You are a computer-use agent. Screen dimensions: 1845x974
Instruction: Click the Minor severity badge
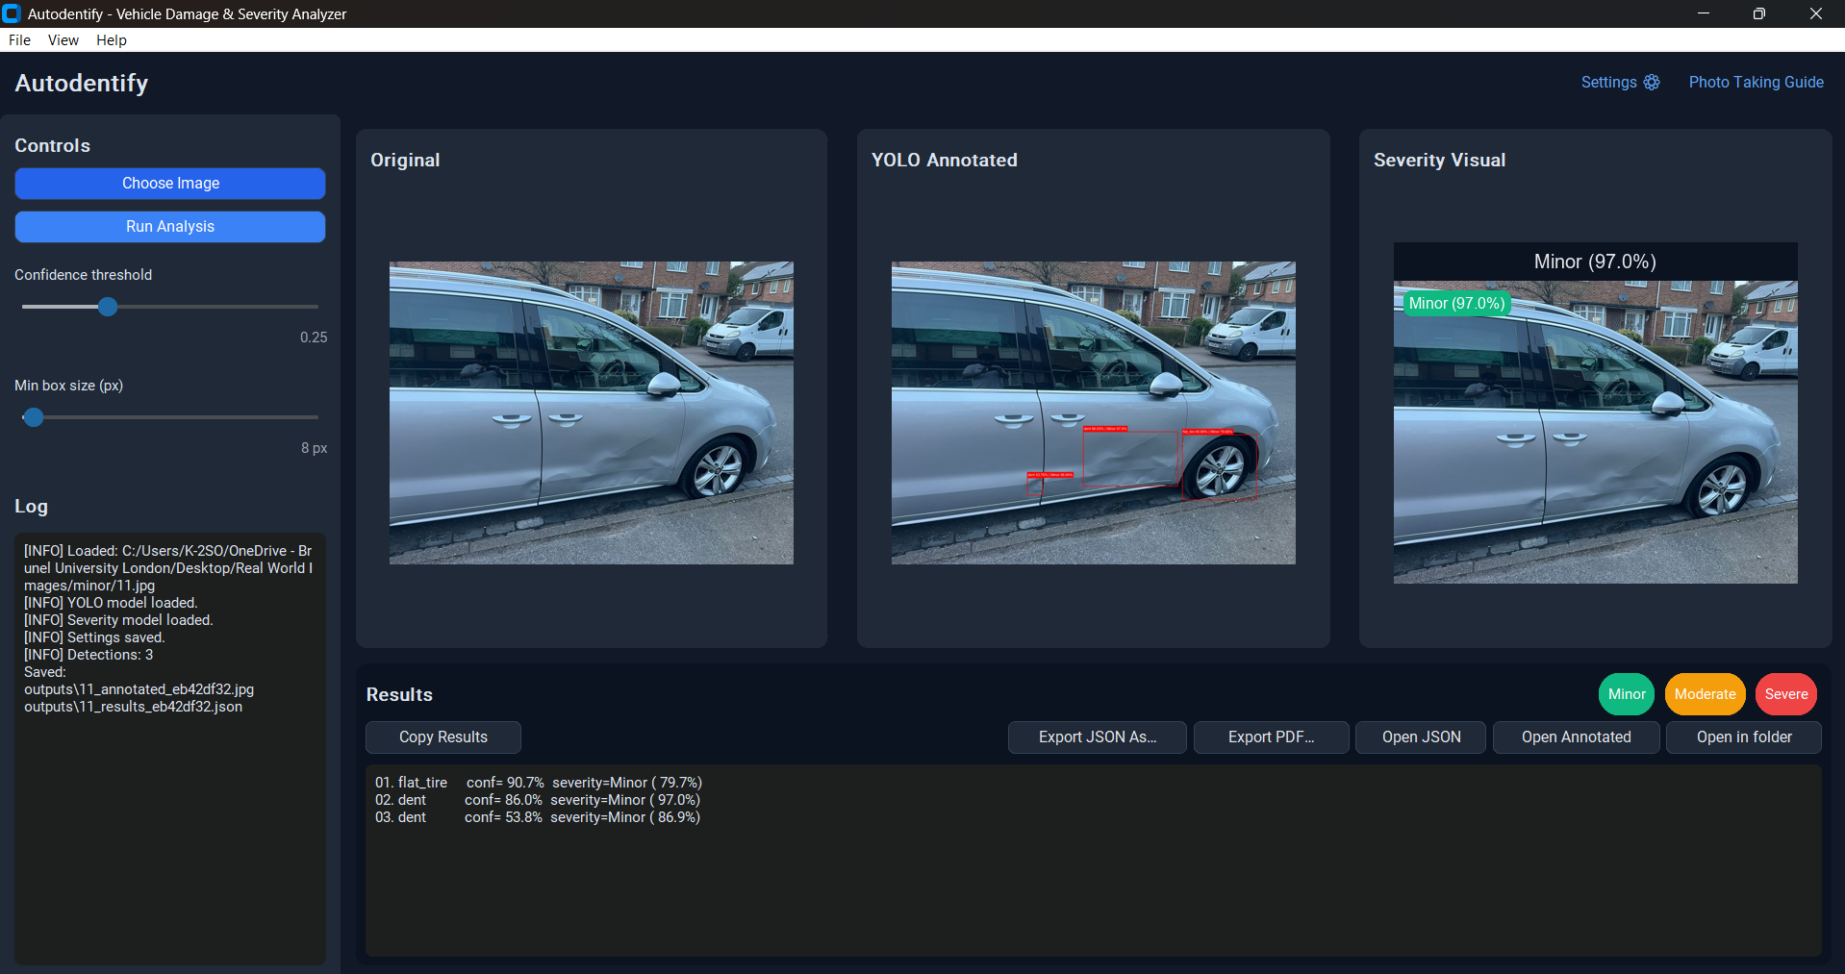(1626, 694)
